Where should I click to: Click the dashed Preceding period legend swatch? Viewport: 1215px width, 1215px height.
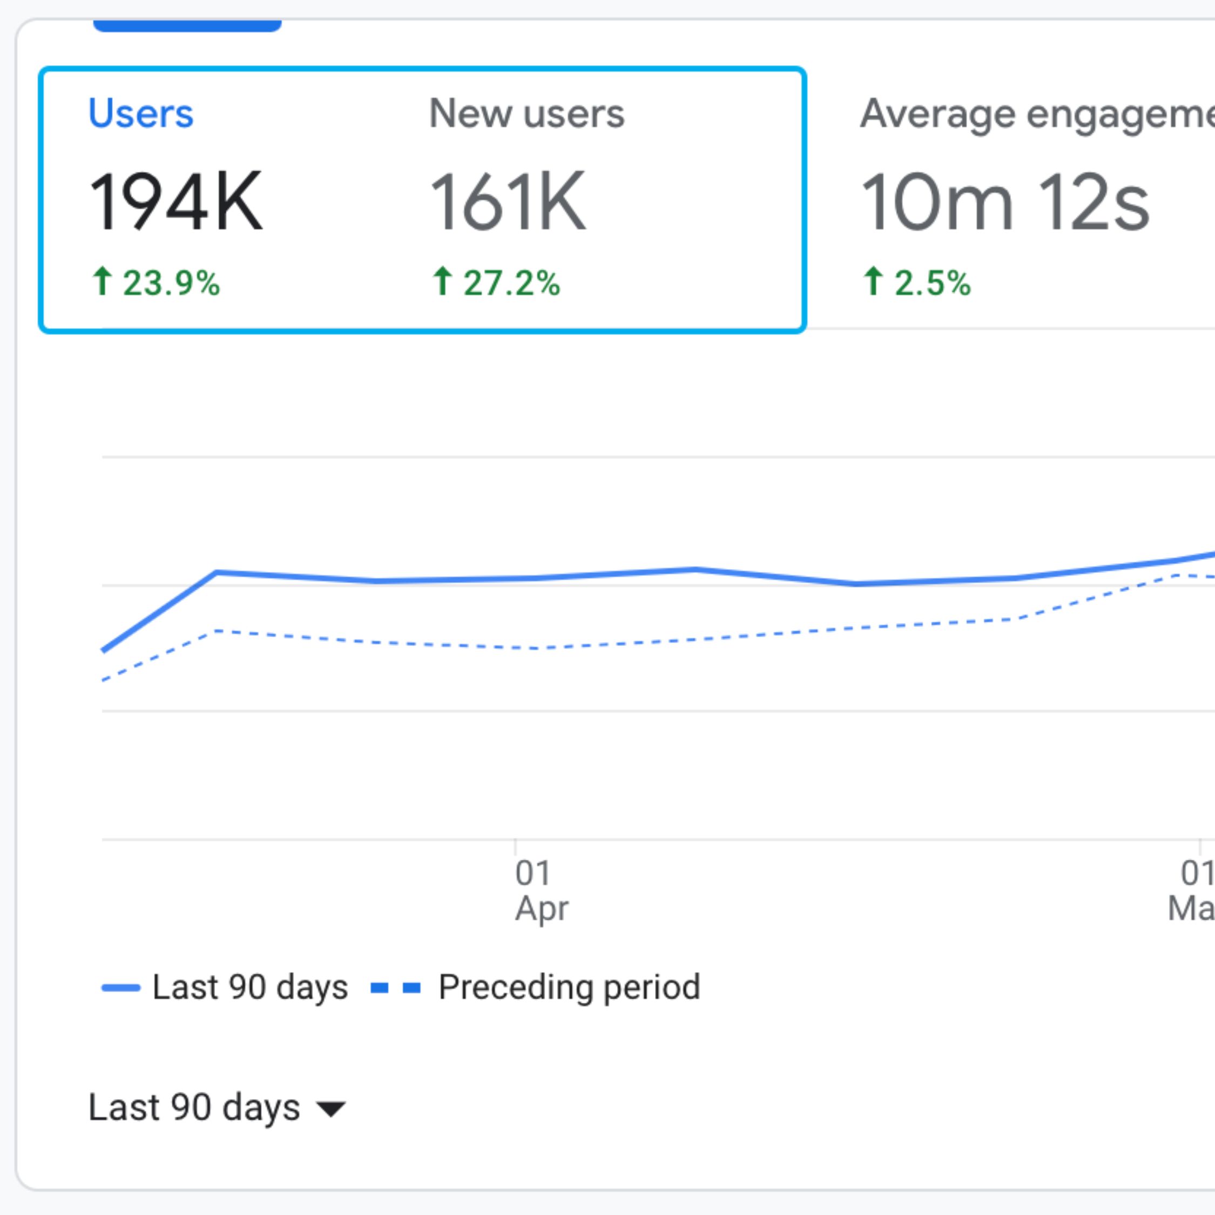tap(396, 988)
